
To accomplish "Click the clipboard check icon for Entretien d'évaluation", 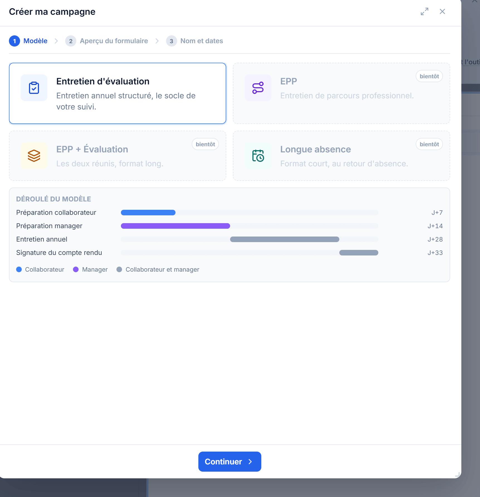I will [34, 88].
